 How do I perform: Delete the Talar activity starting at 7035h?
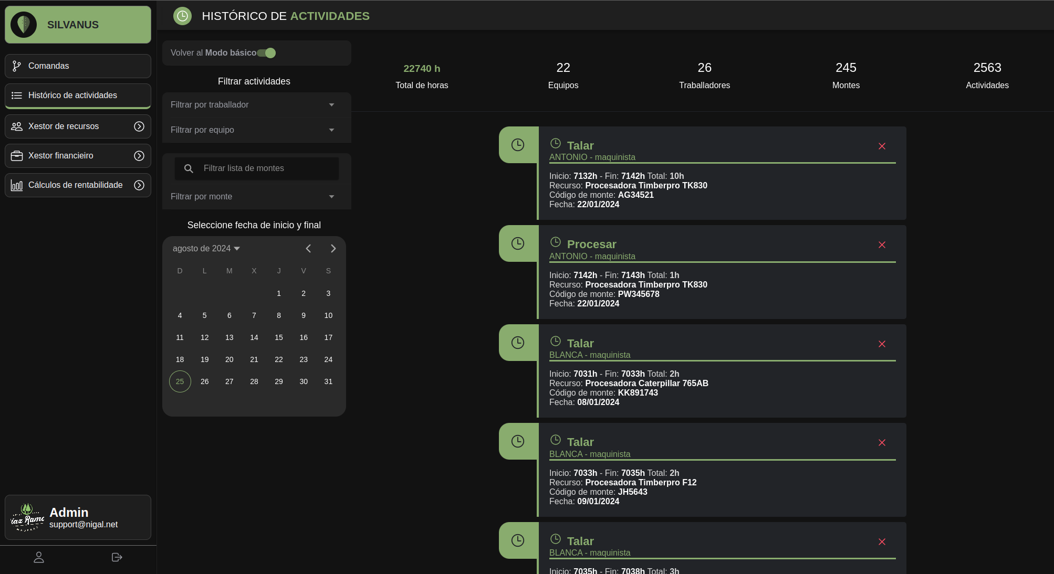882,542
